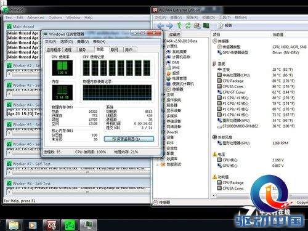Switch to Prime95 taskbar icon

pyautogui.click(x=70, y=225)
